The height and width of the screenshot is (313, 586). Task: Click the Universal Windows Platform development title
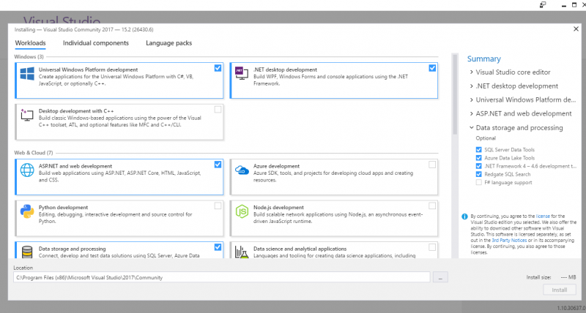point(88,69)
